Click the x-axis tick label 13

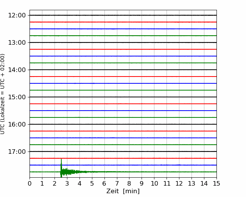tap(192, 183)
